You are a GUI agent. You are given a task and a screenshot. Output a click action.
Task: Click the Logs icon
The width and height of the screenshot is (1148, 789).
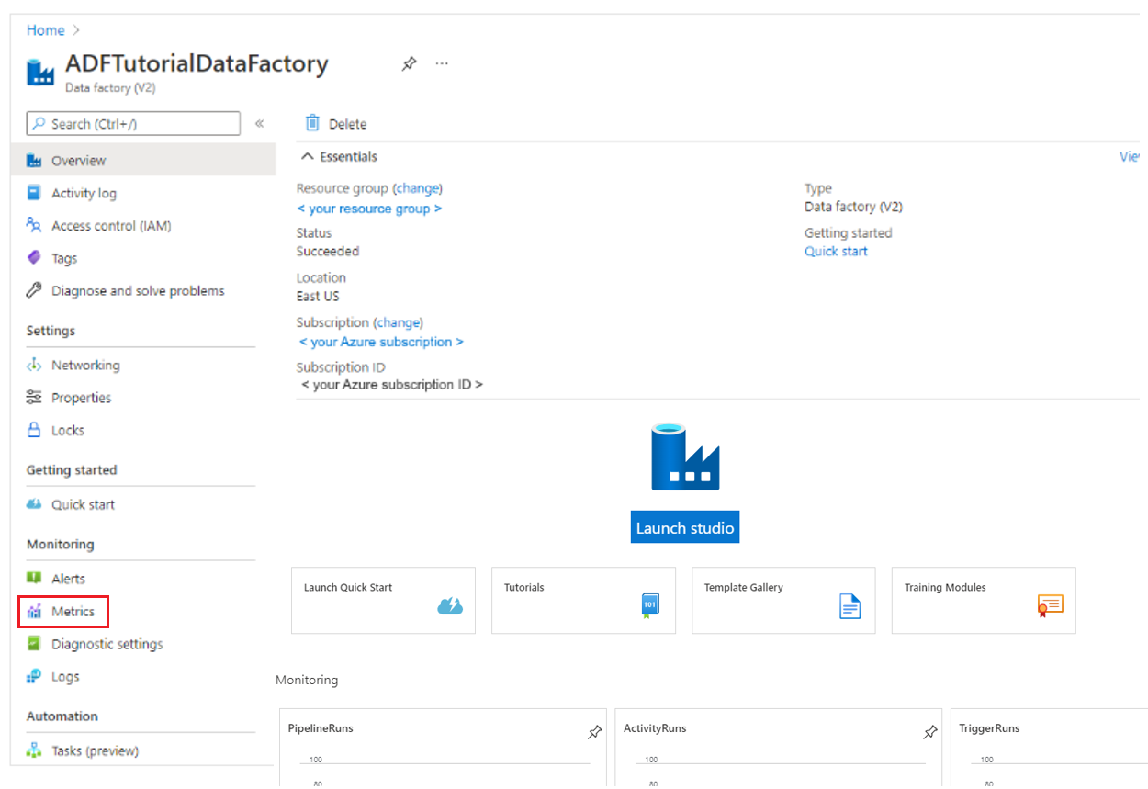pos(34,677)
